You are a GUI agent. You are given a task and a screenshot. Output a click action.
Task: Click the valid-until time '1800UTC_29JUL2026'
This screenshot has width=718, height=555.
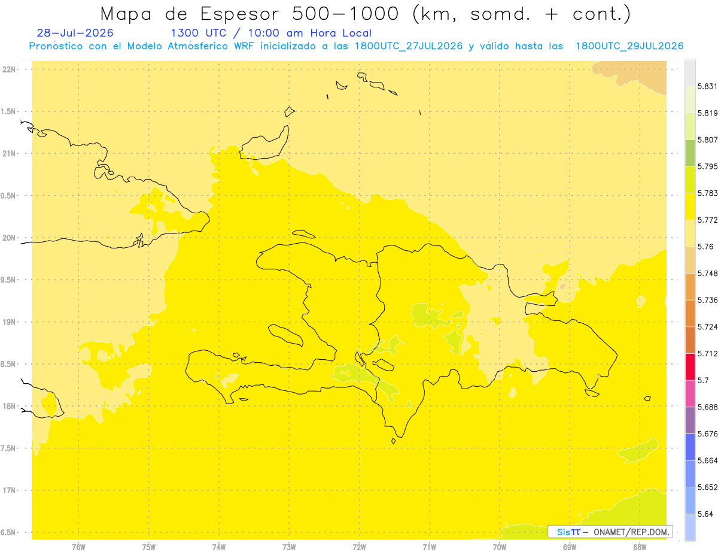[x=629, y=46]
